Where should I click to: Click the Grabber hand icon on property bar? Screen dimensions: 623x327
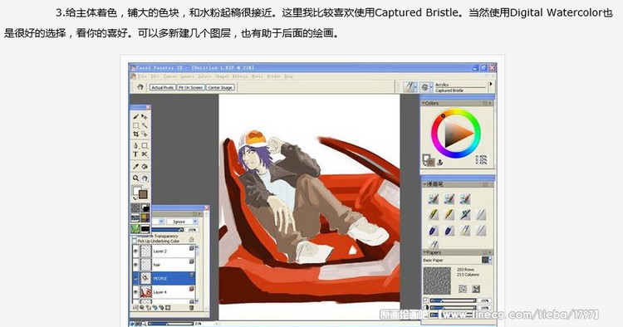click(140, 87)
